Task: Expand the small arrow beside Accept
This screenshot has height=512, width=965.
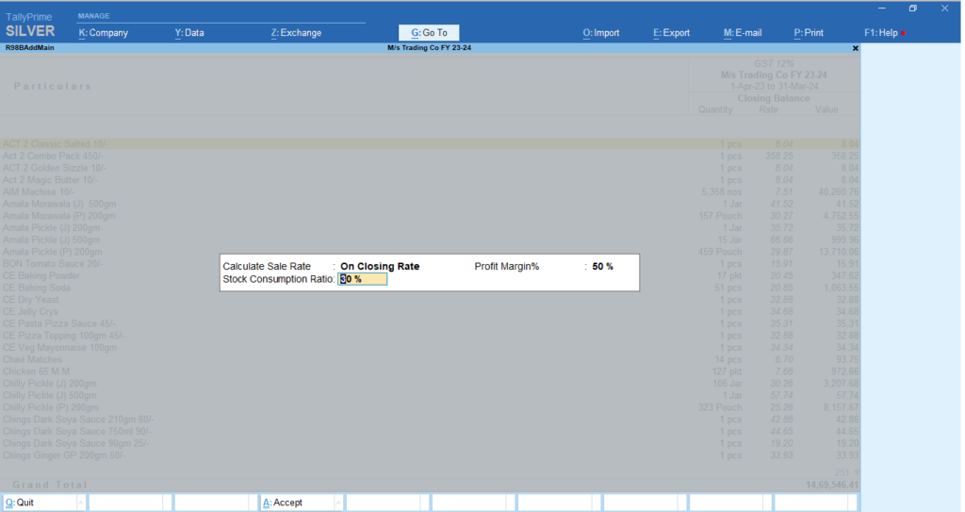Action: click(x=336, y=504)
